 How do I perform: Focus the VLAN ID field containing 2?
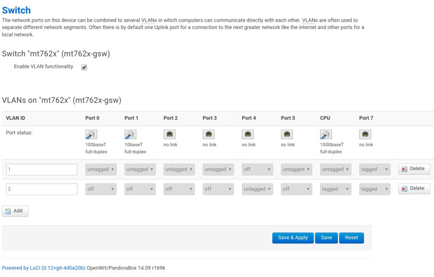(x=42, y=189)
